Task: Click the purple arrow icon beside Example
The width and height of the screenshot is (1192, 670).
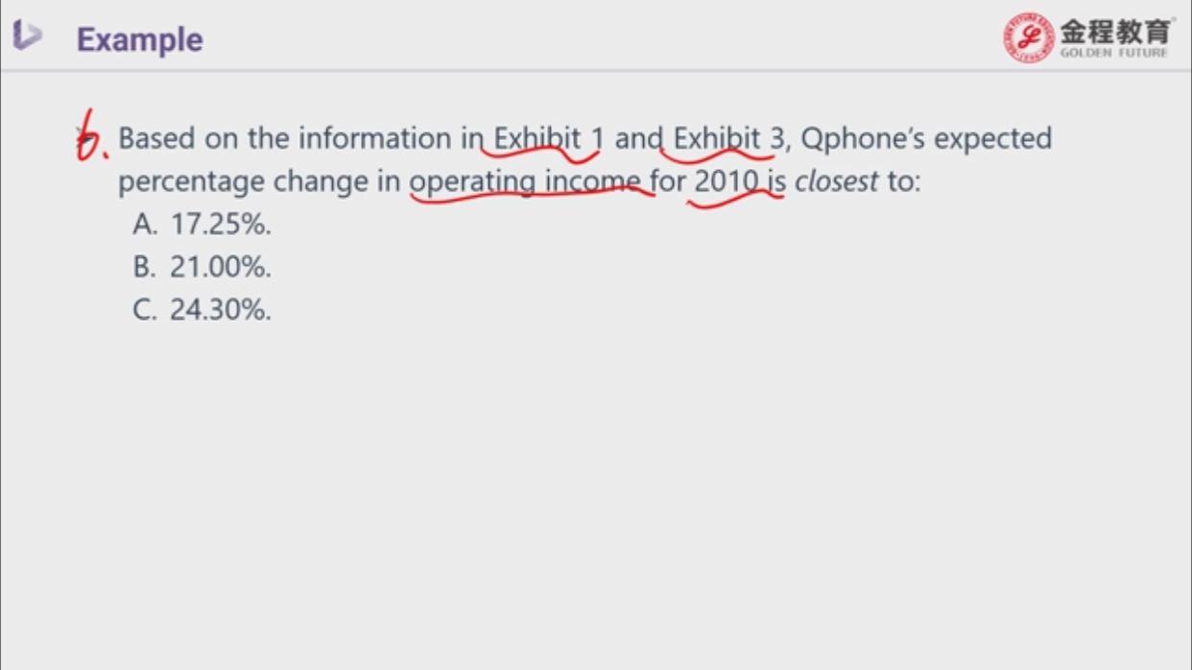Action: pyautogui.click(x=27, y=36)
